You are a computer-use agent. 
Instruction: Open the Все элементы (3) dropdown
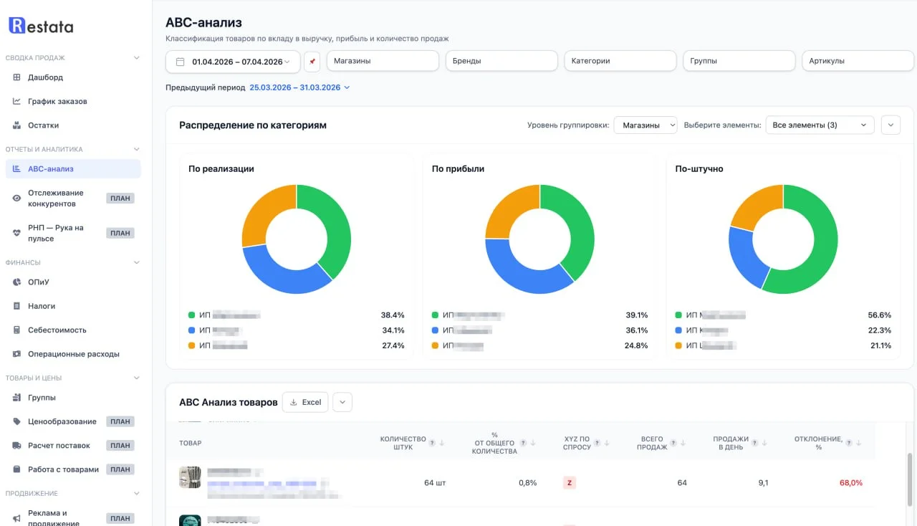(x=820, y=125)
